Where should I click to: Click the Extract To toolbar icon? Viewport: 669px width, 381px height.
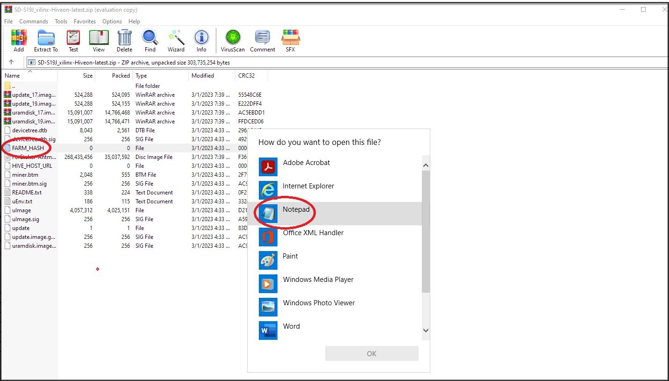[46, 41]
